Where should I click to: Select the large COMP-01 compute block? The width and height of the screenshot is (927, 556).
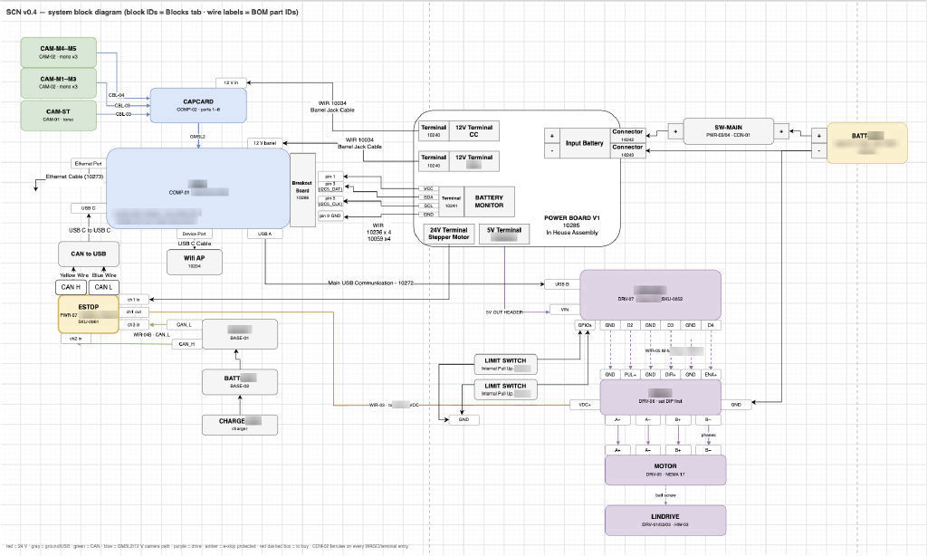click(x=198, y=188)
